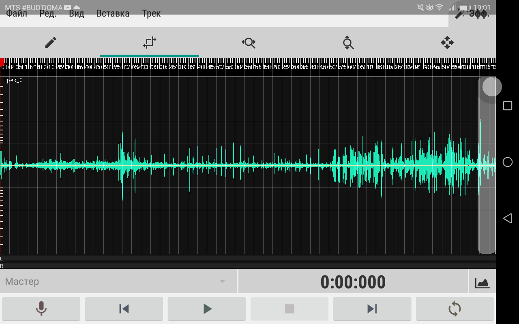Open the spectrum graph view icon
The image size is (519, 324).
[x=483, y=282]
